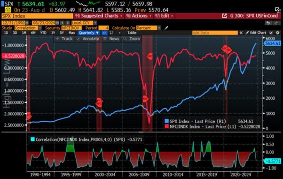Click the start date field 12/31/1990

(x=14, y=23)
